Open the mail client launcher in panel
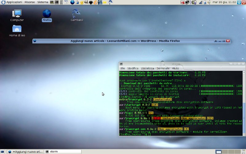The image size is (246, 154). click(77, 2)
